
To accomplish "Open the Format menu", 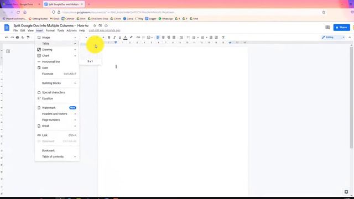I will click(50, 30).
